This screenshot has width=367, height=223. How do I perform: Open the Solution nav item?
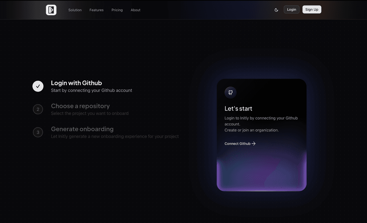pyautogui.click(x=75, y=10)
